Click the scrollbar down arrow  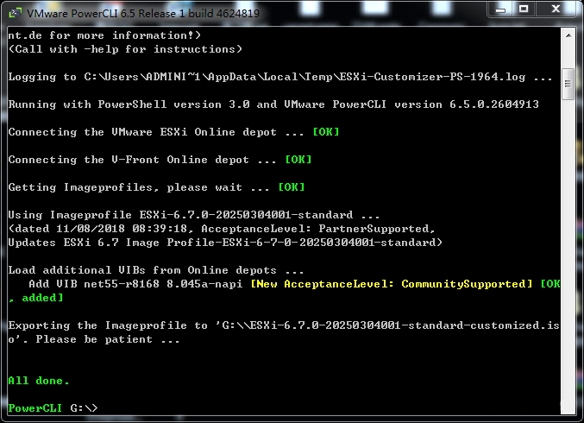568,407
